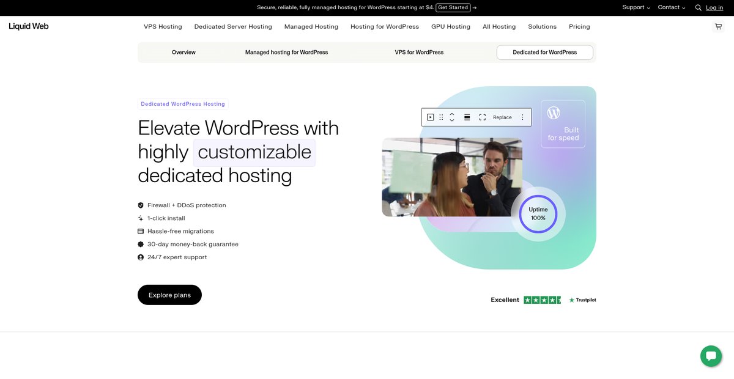Click the up/down move arrows icon
This screenshot has width=734, height=379.
coord(452,117)
